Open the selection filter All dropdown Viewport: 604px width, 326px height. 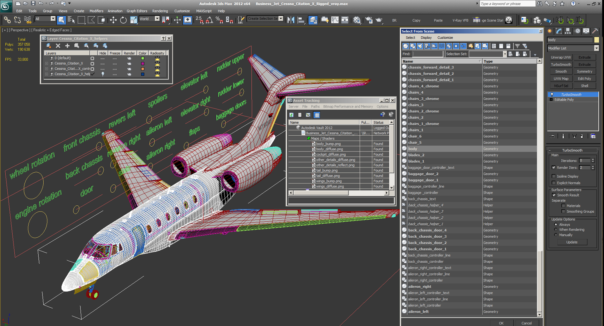(45, 19)
